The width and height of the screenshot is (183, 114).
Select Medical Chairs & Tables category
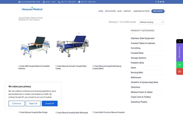tap(142, 92)
